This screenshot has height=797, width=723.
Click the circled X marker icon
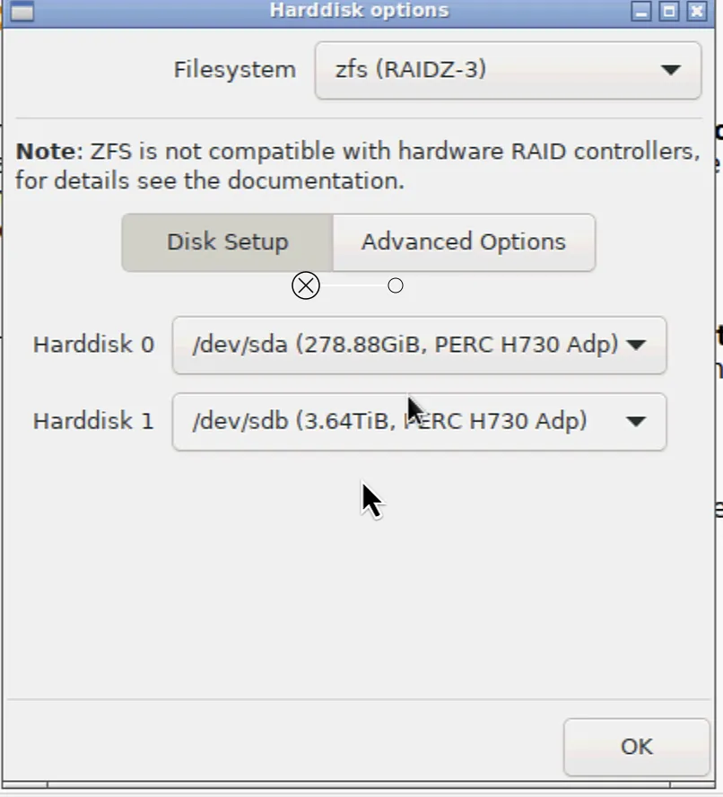[x=306, y=285]
